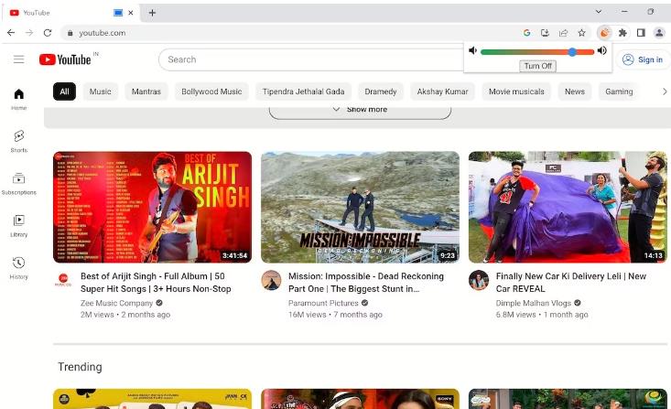Open the Arijit Singh video thumbnail

pyautogui.click(x=152, y=207)
